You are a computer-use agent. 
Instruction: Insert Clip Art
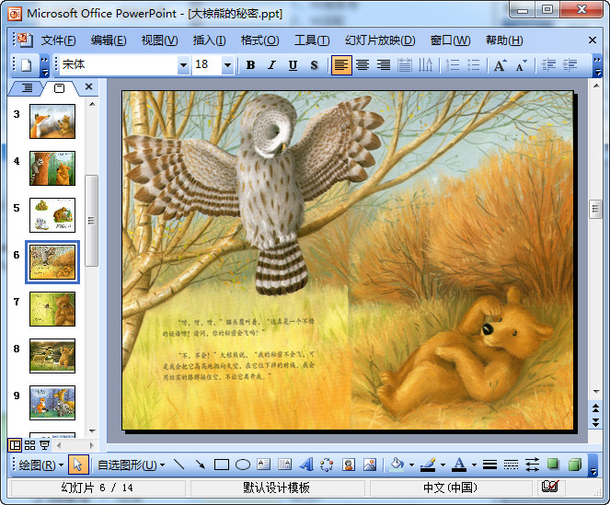click(348, 465)
